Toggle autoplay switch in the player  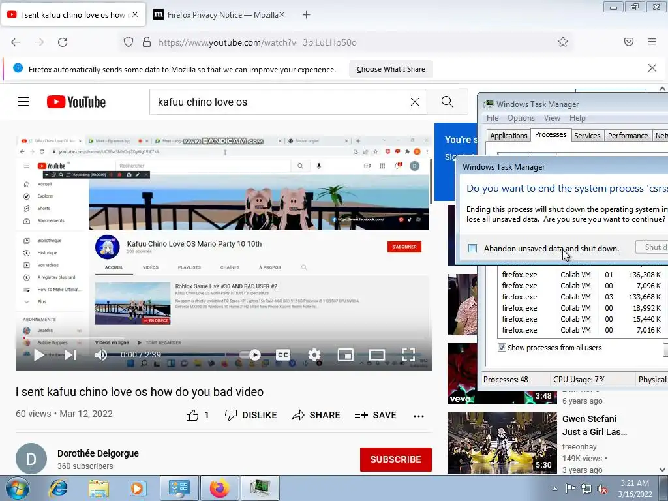[x=250, y=354]
